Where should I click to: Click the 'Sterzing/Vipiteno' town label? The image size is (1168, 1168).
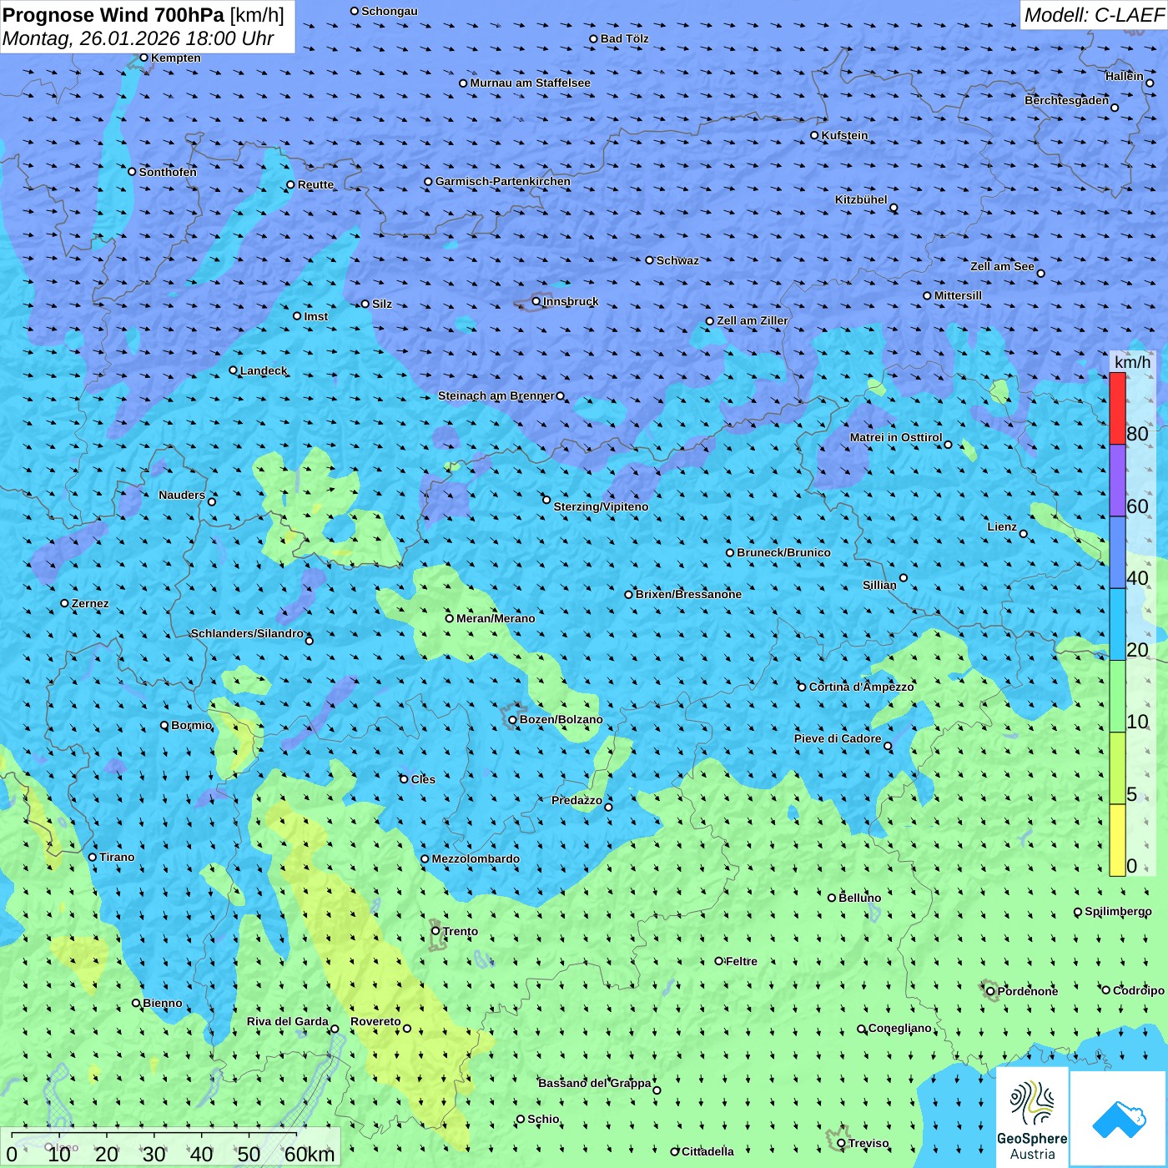click(x=601, y=506)
